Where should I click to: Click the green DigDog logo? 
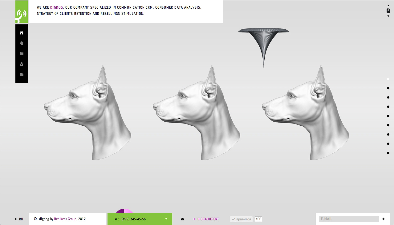point(22,11)
